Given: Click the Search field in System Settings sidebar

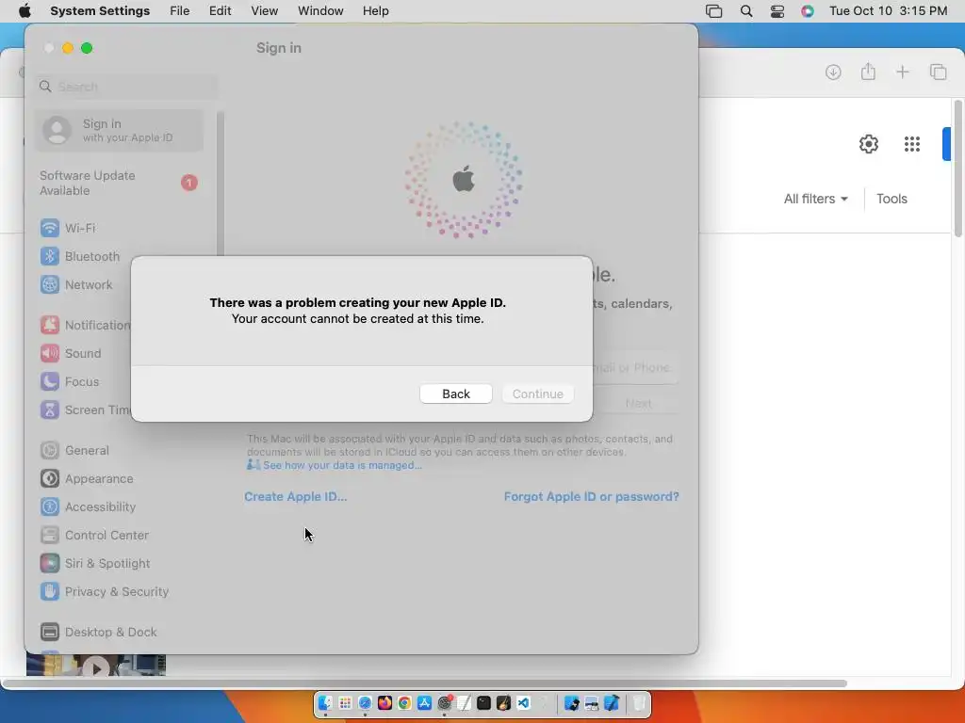Looking at the screenshot, I should [x=126, y=87].
